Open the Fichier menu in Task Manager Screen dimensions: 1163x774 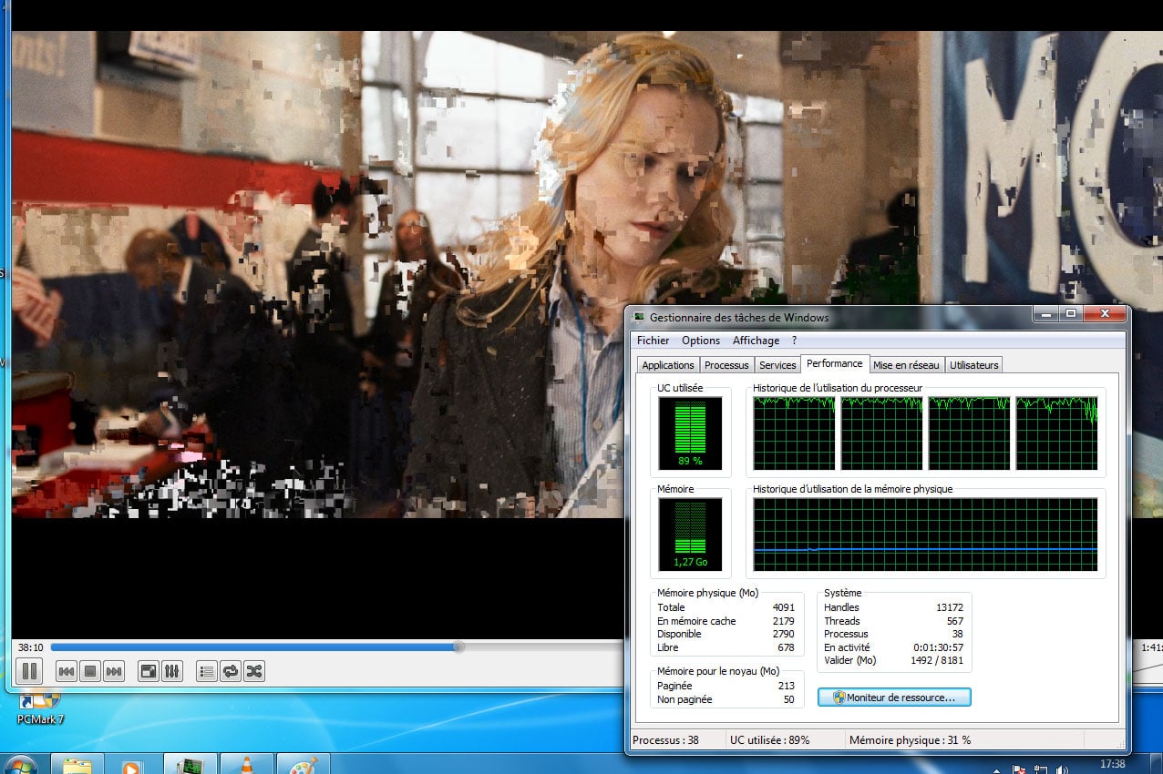[653, 341]
